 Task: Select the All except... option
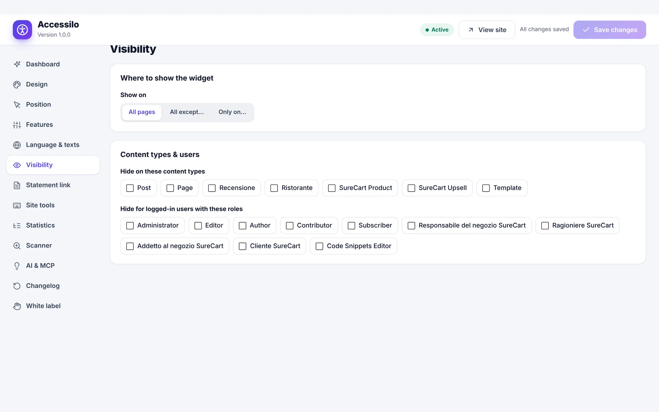pos(187,112)
